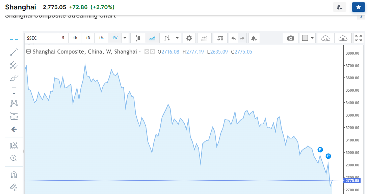
Task: Open series format settings in legend
Action: click(153, 52)
